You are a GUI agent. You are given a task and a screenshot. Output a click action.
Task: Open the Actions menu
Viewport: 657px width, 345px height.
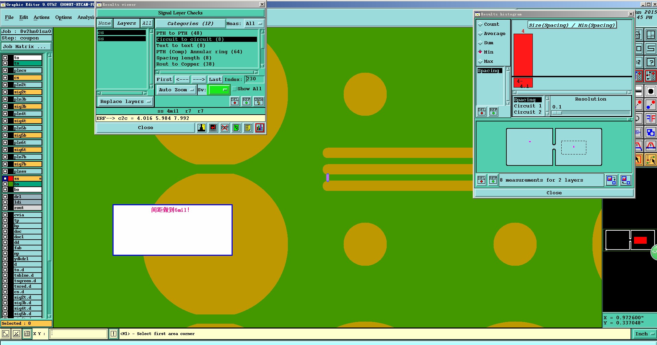[42, 18]
